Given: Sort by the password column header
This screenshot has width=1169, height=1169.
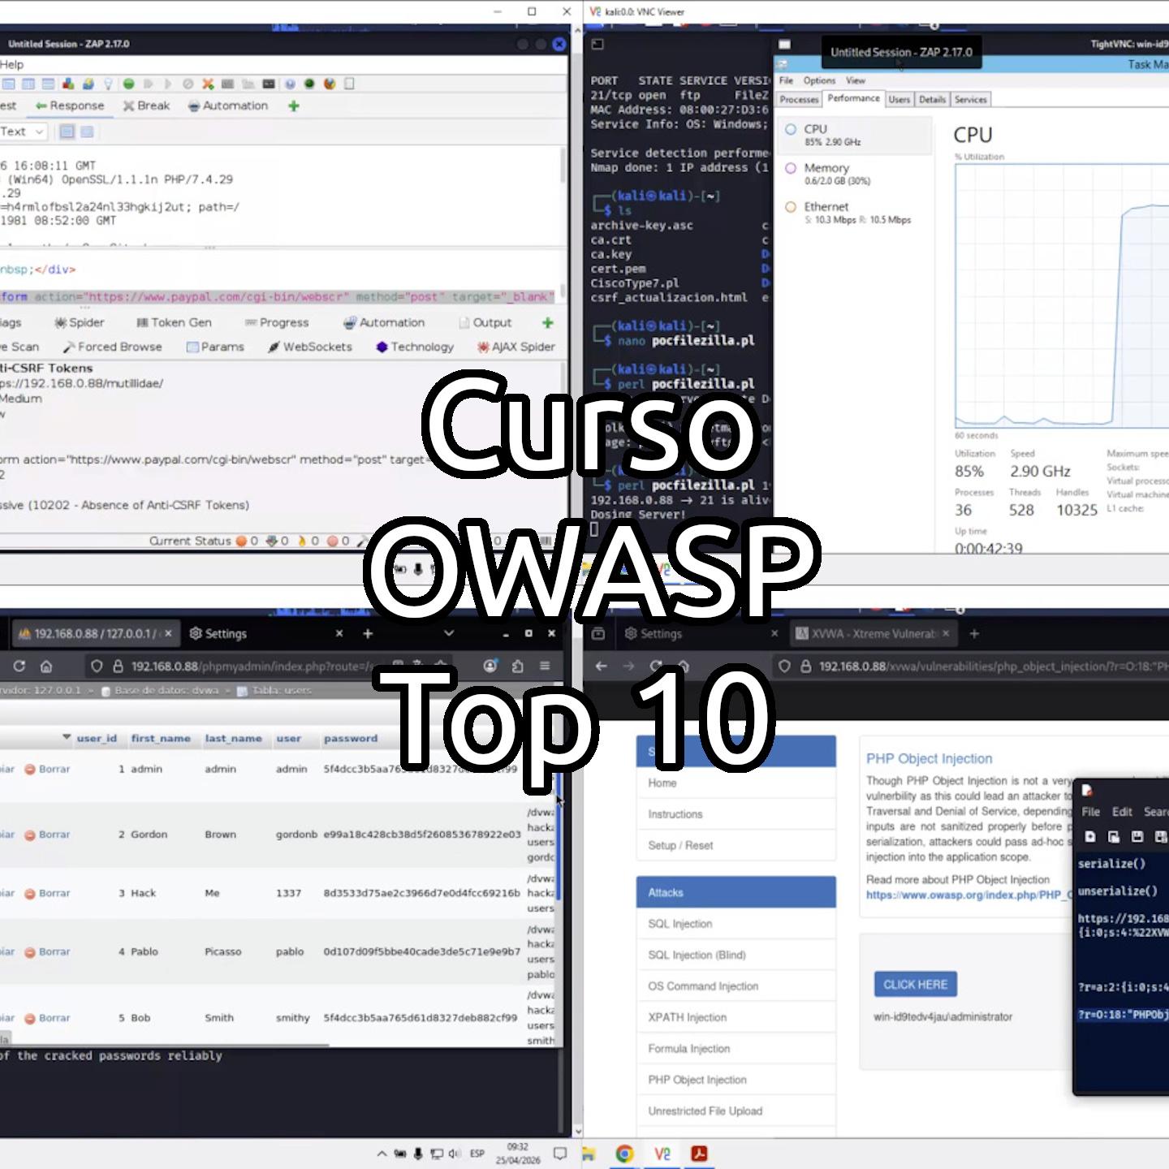Looking at the screenshot, I should [351, 738].
